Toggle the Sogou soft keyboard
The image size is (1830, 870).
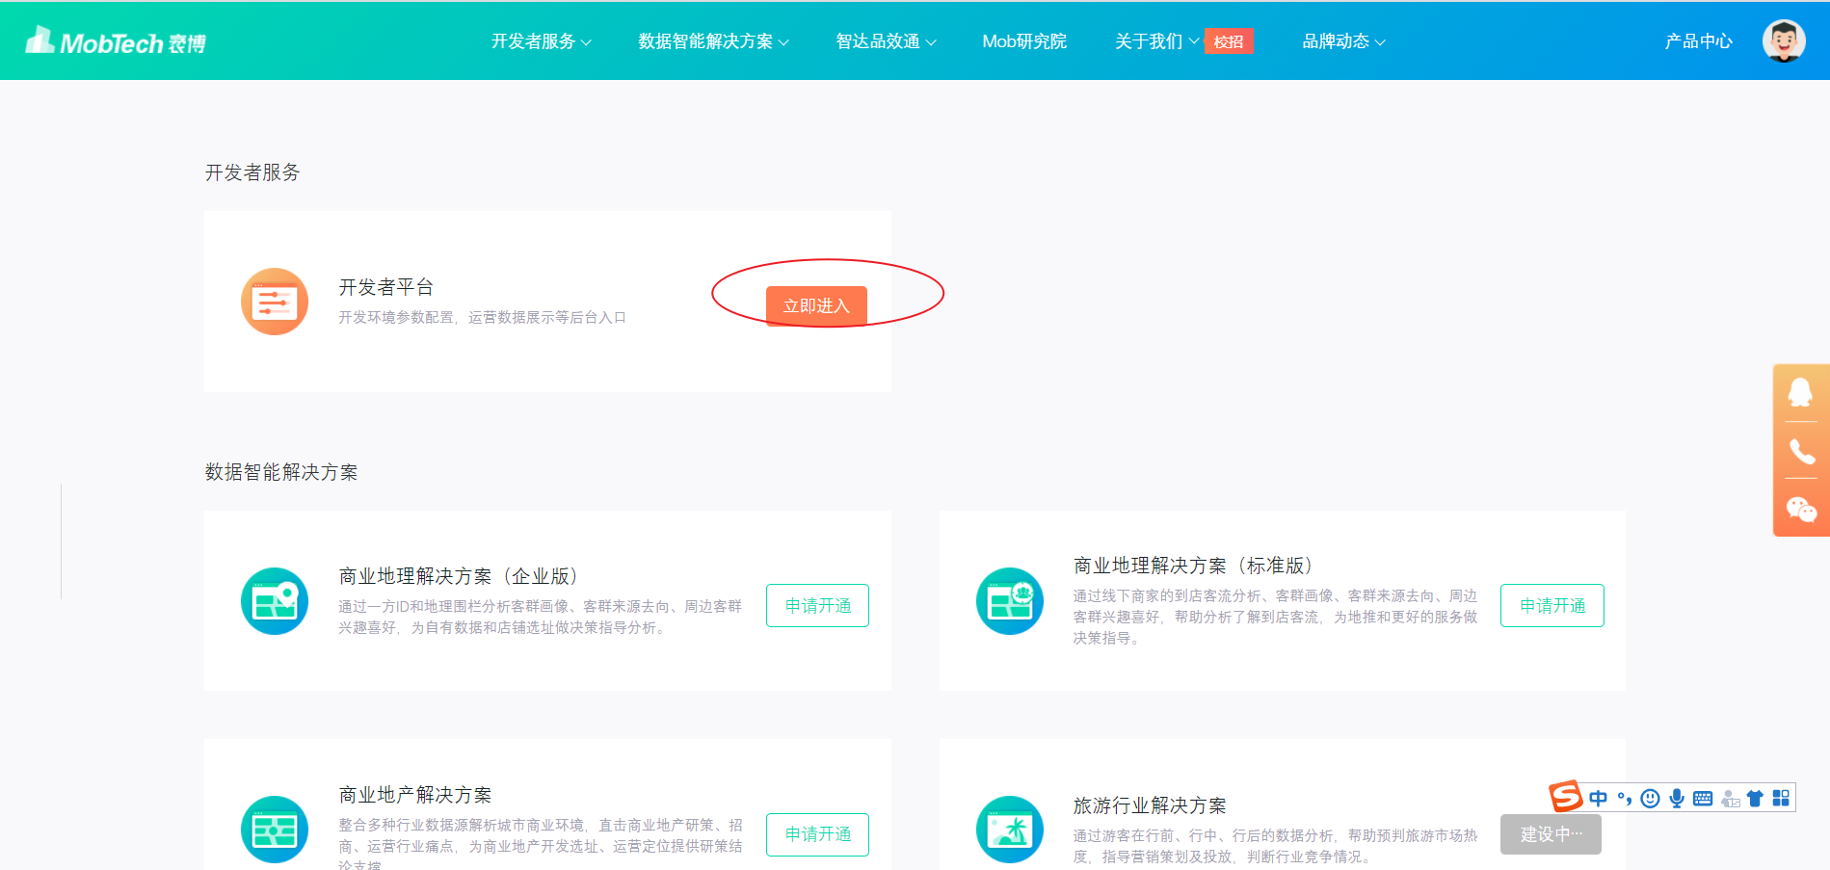pos(1703,798)
